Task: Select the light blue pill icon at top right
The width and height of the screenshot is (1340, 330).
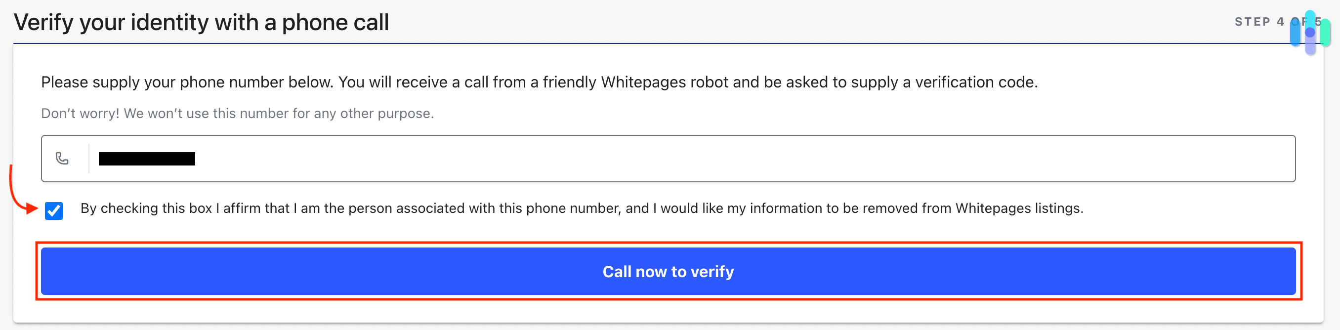Action: (x=1295, y=31)
